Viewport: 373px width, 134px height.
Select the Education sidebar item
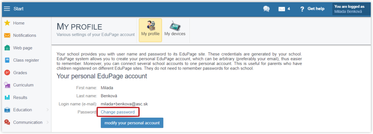point(26,110)
